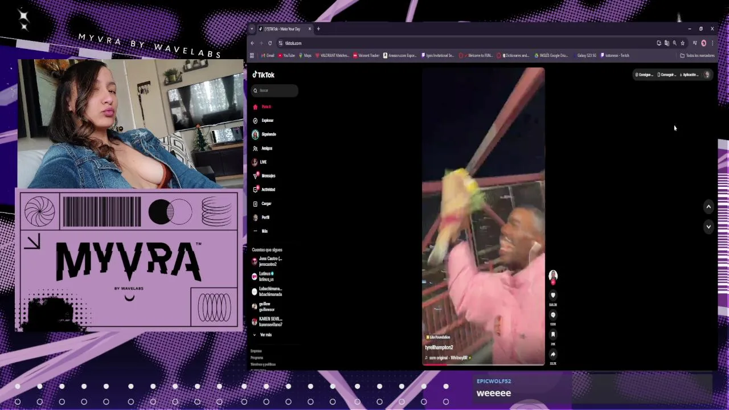Open the Siguiendo feed
This screenshot has height=410, width=729.
pos(264,134)
